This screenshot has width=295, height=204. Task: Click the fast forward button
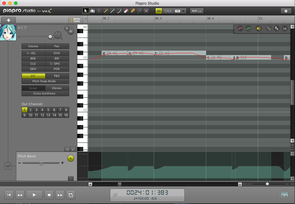pyautogui.click(x=60, y=195)
